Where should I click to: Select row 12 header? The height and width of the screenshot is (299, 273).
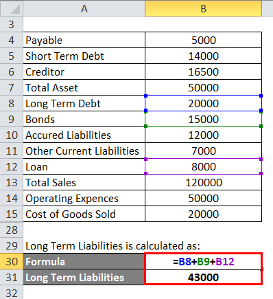12,166
